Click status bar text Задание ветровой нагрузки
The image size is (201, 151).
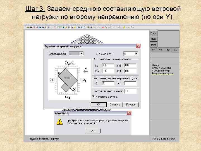point(44,139)
